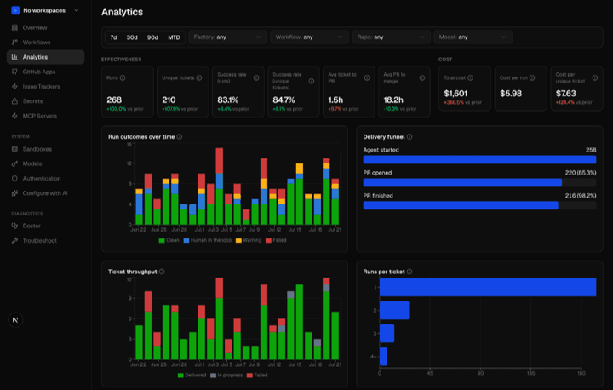Screen dimensions: 613x390
Task: Navigate to Issue Trackers
Action: tap(45, 87)
